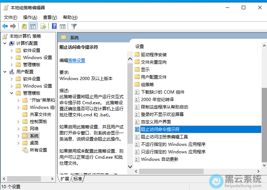Select 不运行指定的 Windows 应用程序 setting
Viewport: 267px width, 190px height.
point(170,144)
